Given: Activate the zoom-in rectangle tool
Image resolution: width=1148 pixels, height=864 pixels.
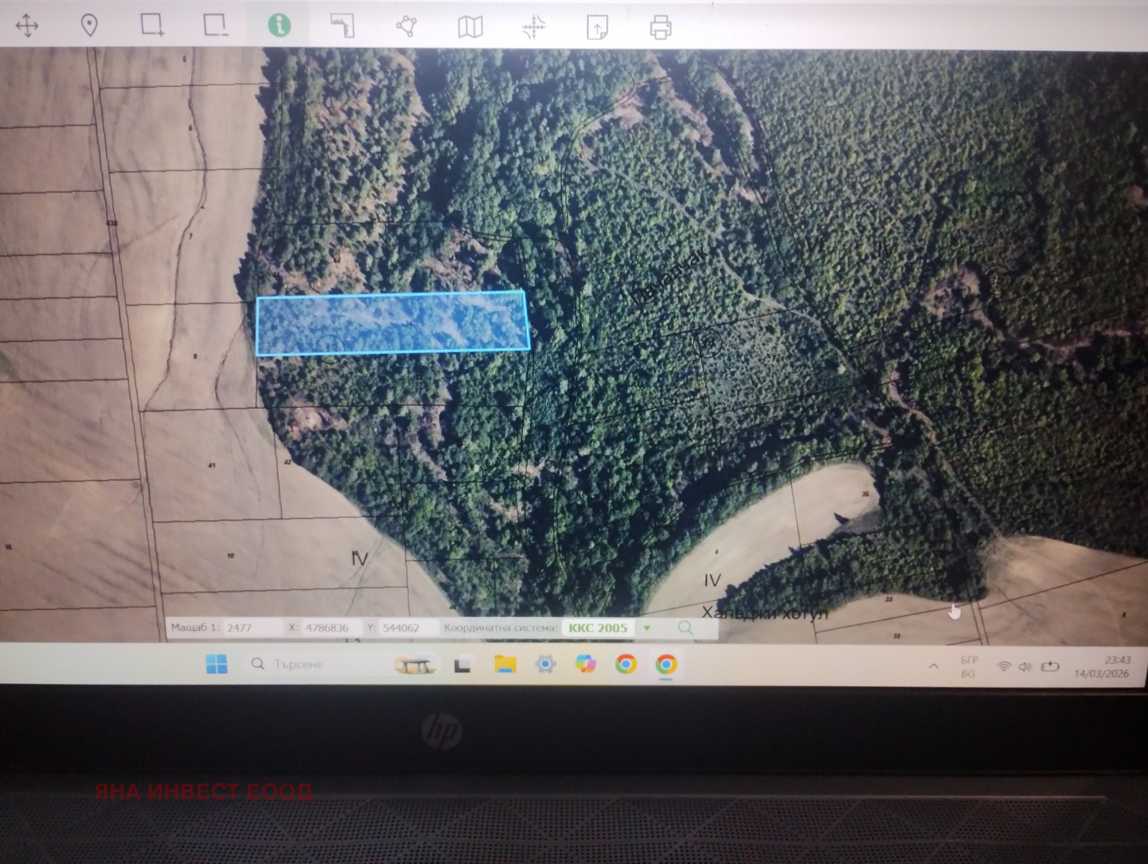Looking at the screenshot, I should [151, 25].
